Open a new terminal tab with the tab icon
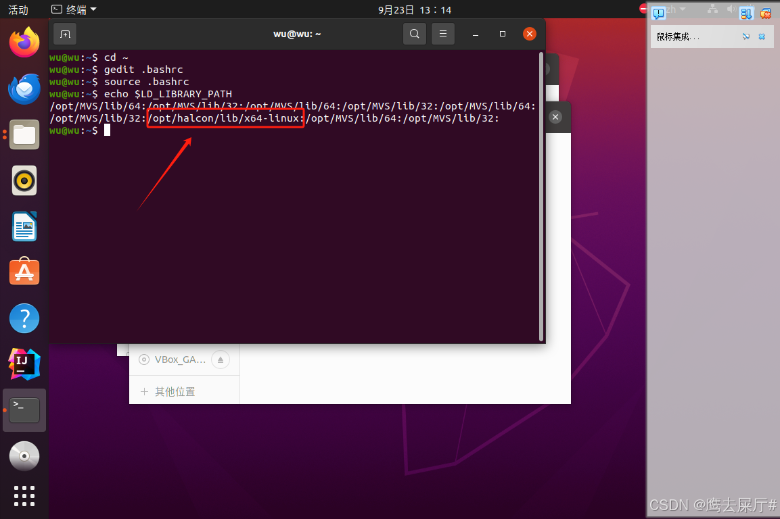Screen dimensions: 780x519 [64, 33]
